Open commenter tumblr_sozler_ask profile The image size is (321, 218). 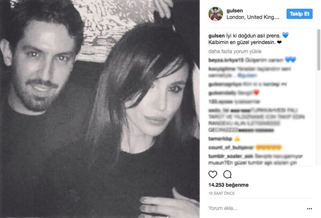click(231, 156)
